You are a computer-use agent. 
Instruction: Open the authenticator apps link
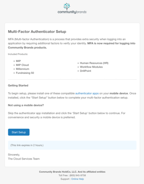tap(87, 93)
